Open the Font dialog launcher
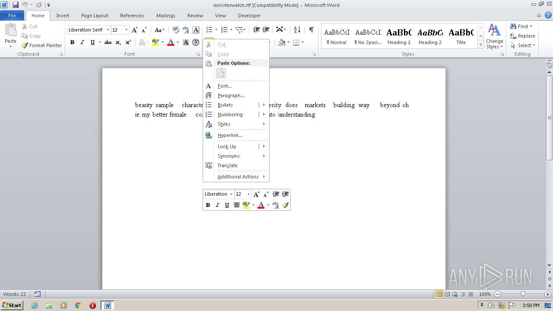Viewport: 553px width, 311px height. (x=198, y=54)
